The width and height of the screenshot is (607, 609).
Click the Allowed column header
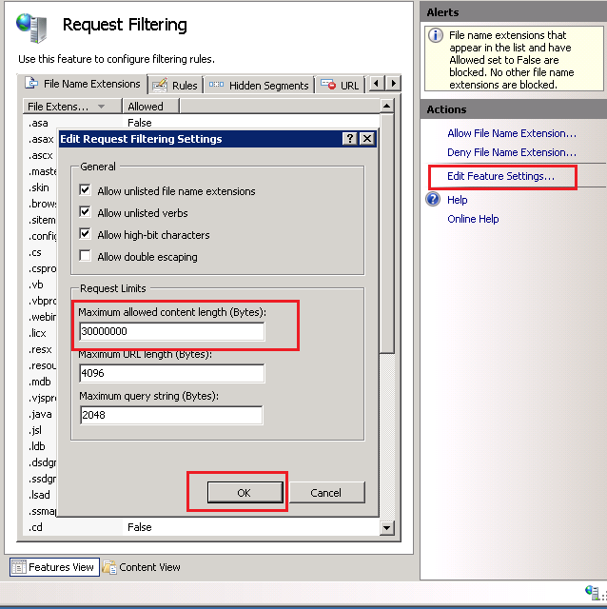tap(150, 106)
